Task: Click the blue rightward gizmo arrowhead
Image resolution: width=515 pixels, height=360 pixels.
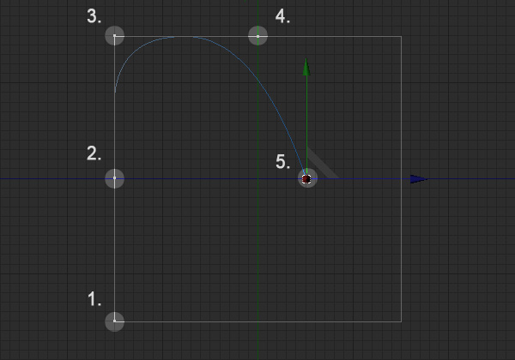Action: coord(419,179)
